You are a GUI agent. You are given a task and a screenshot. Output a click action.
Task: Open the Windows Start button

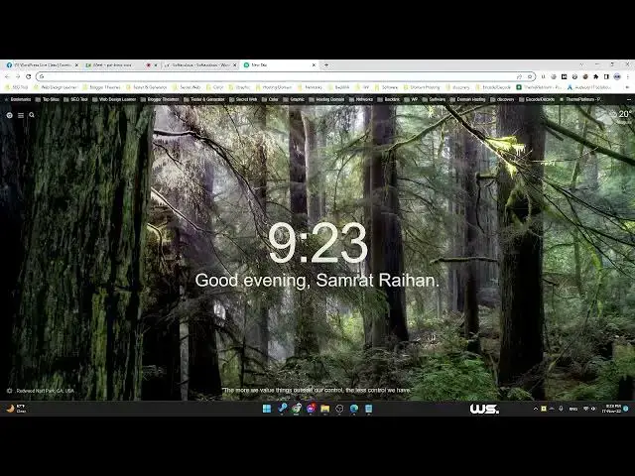(x=267, y=409)
